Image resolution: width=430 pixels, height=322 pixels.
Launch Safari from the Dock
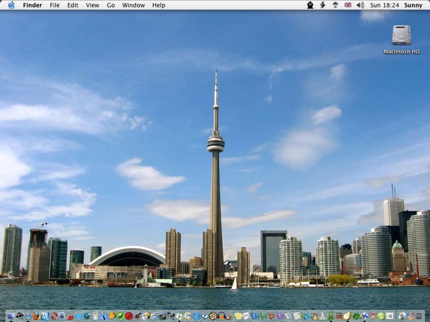[28, 316]
